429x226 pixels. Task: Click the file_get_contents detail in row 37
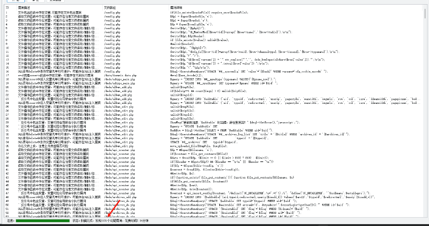click(199, 154)
